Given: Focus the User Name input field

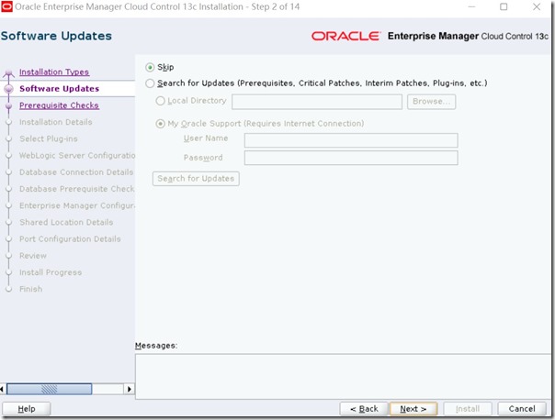Looking at the screenshot, I should (351, 140).
